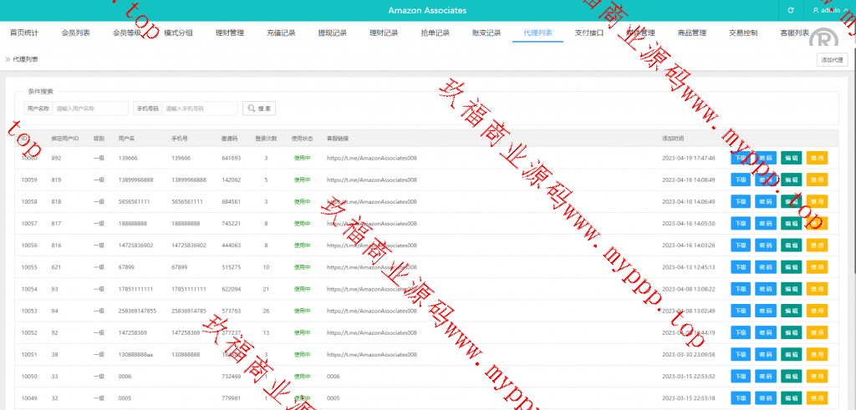This screenshot has width=856, height=410.
Task: Focus the 用户名称 username search field
Action: (x=90, y=109)
